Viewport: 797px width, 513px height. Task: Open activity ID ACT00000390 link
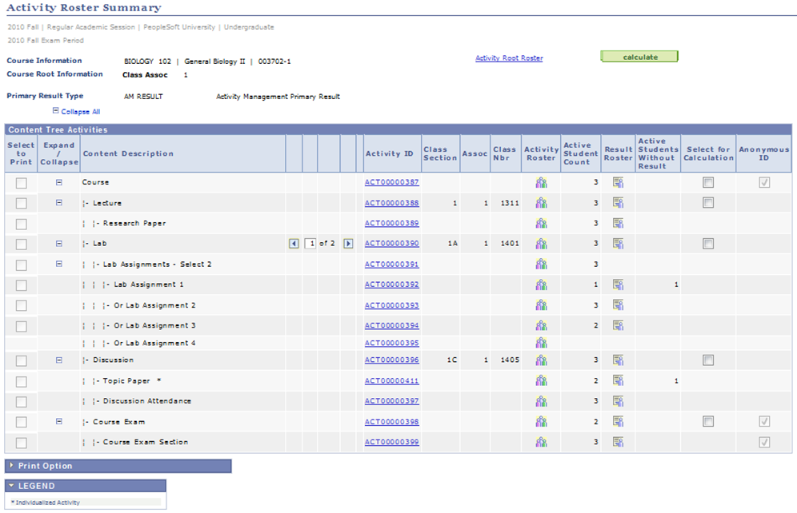click(392, 244)
